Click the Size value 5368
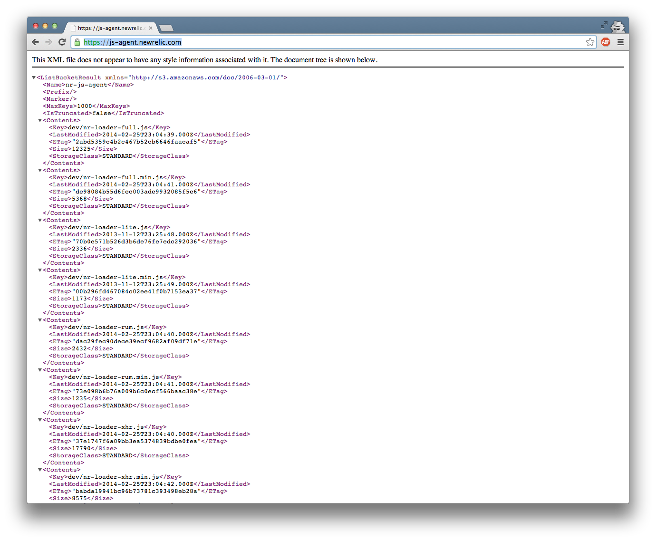Viewport: 656px width, 541px height. (x=79, y=199)
